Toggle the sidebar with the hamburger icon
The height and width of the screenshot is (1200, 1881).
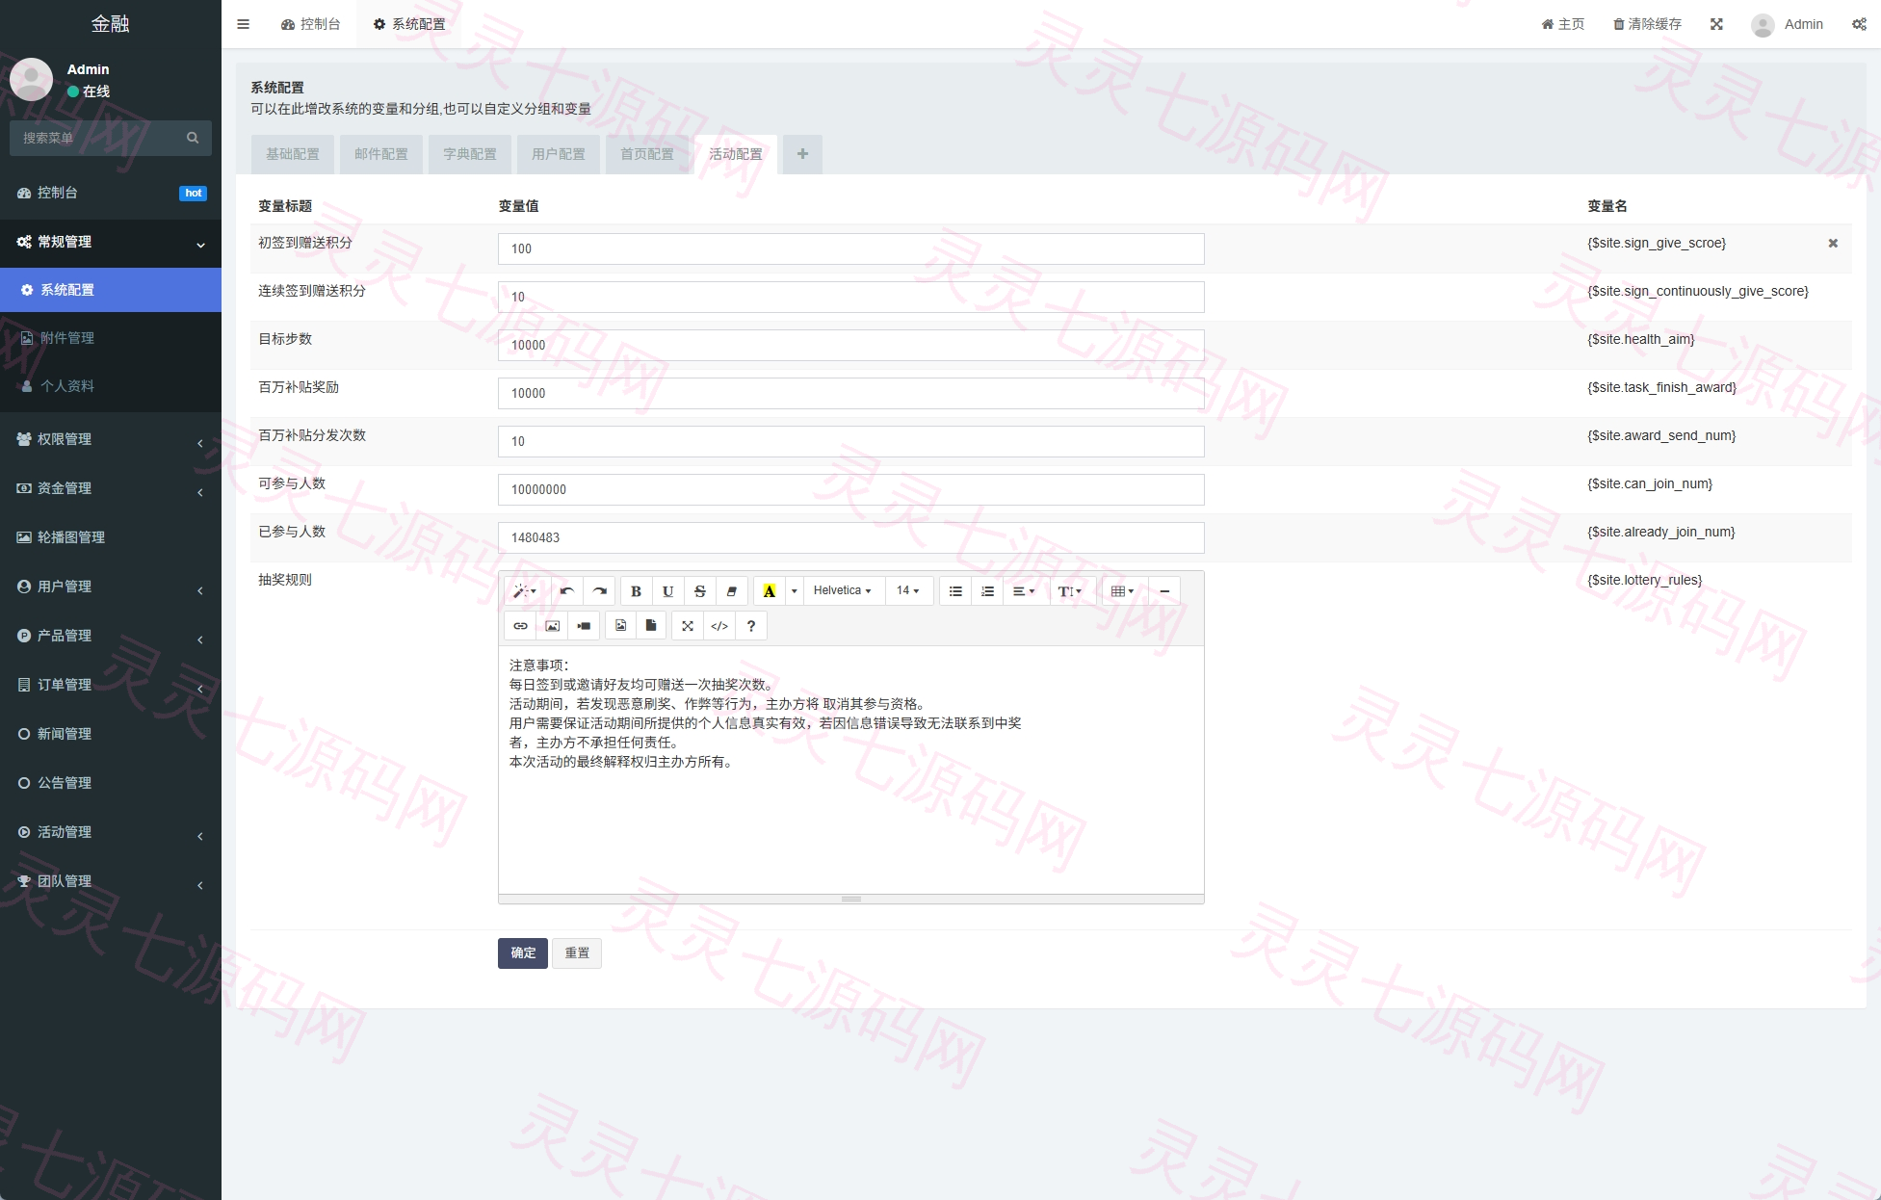tap(243, 24)
